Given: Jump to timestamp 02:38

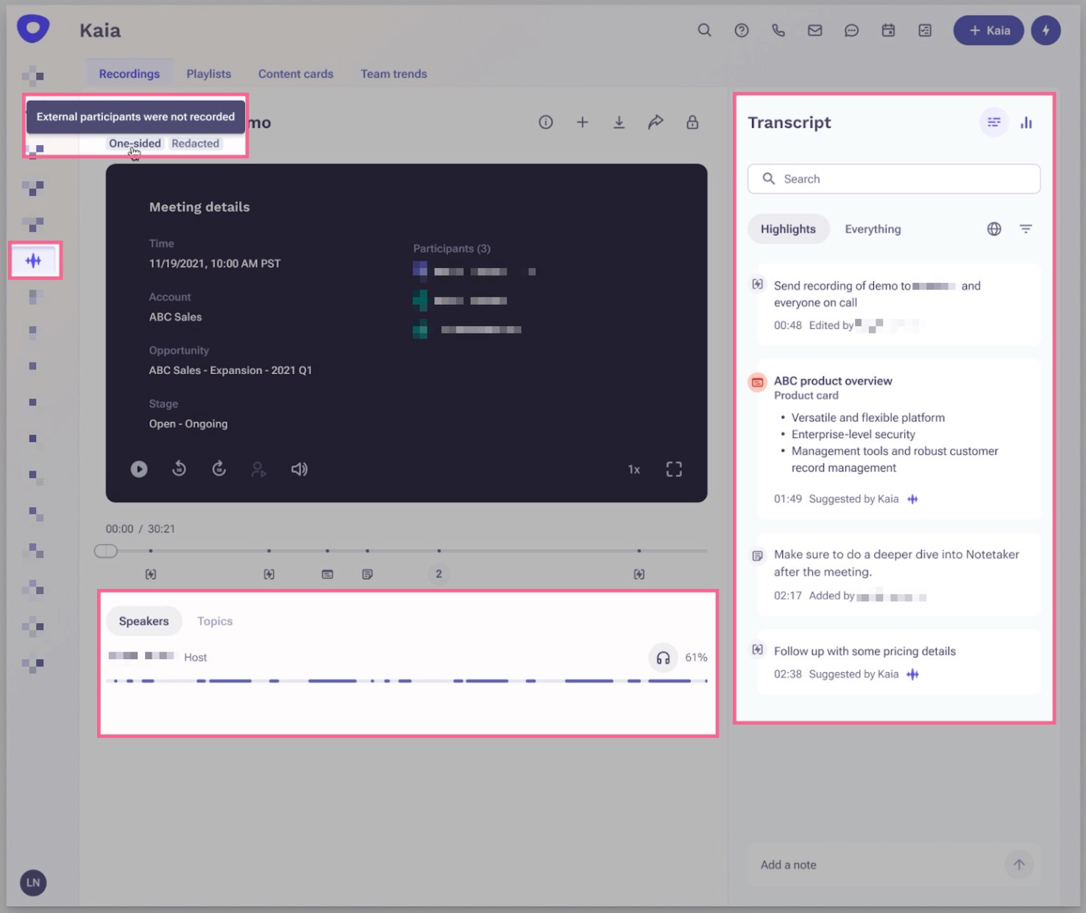Looking at the screenshot, I should tap(787, 674).
